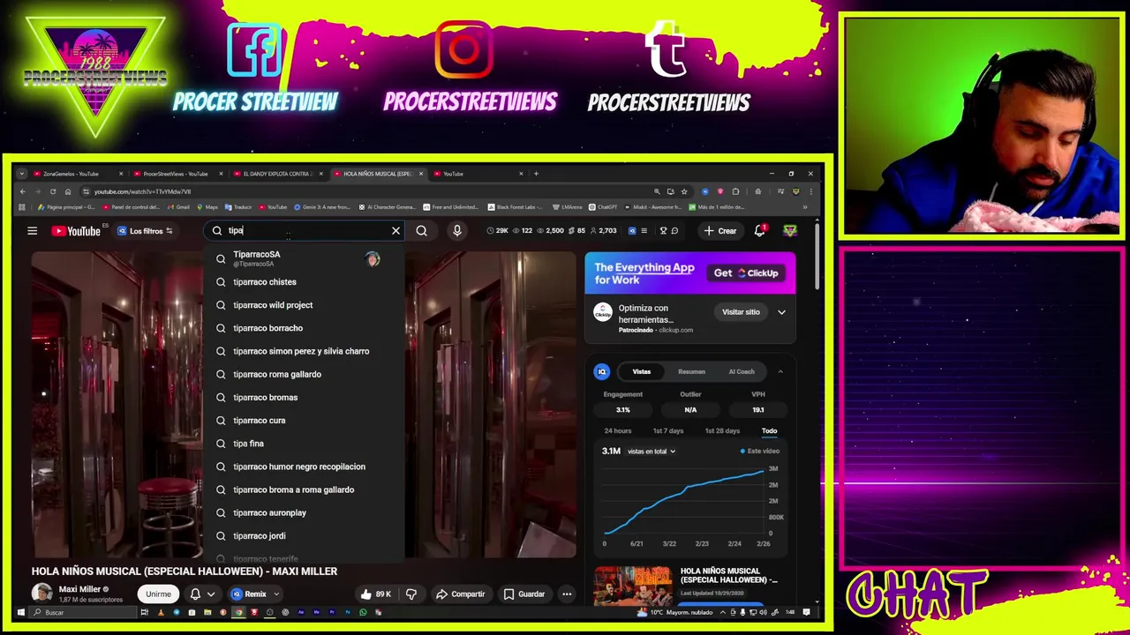Select the TiparracoSA channel suggestion

(x=305, y=258)
